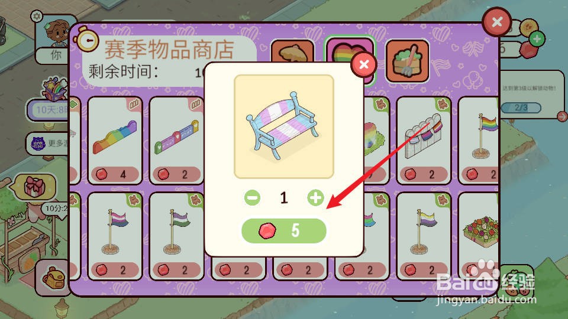Increase quantity with the green plus button

315,198
